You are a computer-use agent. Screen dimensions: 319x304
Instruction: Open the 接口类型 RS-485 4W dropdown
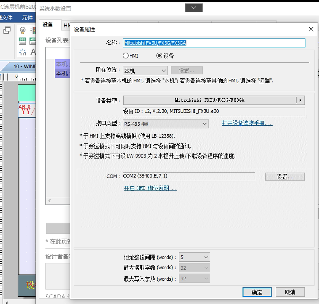166,124
